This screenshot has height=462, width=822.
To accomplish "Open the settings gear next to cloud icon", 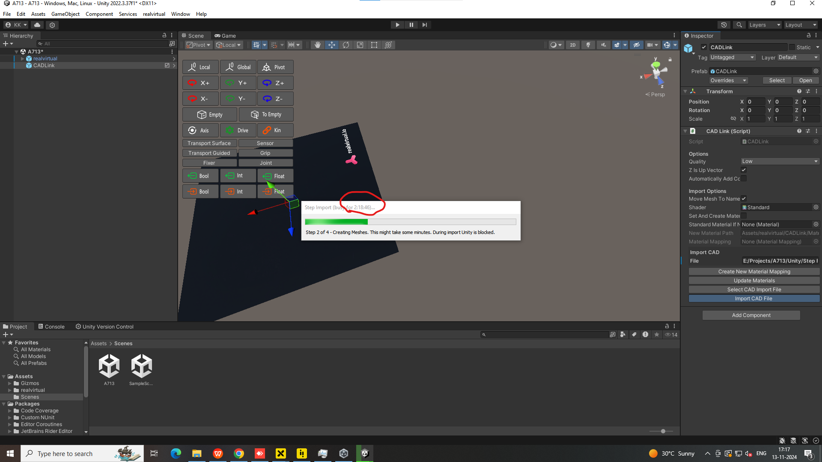I will 52,25.
